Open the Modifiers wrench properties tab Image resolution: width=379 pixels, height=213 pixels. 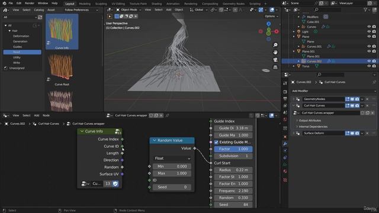point(285,144)
